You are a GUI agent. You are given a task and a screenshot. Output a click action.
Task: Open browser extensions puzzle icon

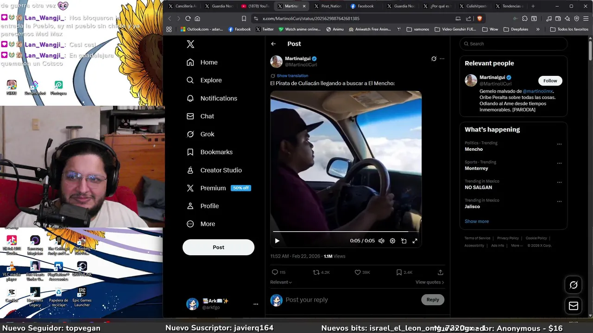tap(524, 18)
